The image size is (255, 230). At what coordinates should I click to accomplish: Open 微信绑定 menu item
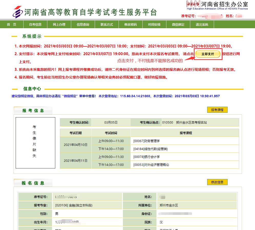coord(178,25)
